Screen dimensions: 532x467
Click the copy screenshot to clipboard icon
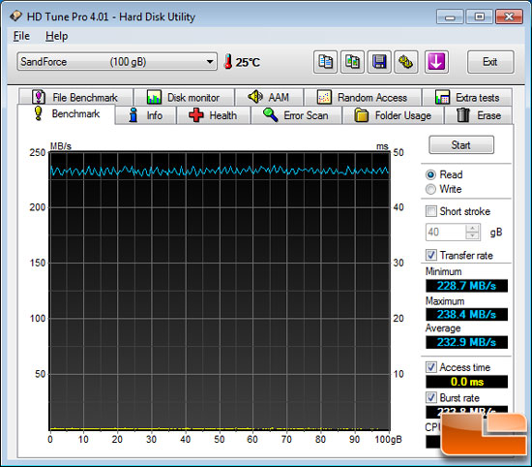coord(352,62)
